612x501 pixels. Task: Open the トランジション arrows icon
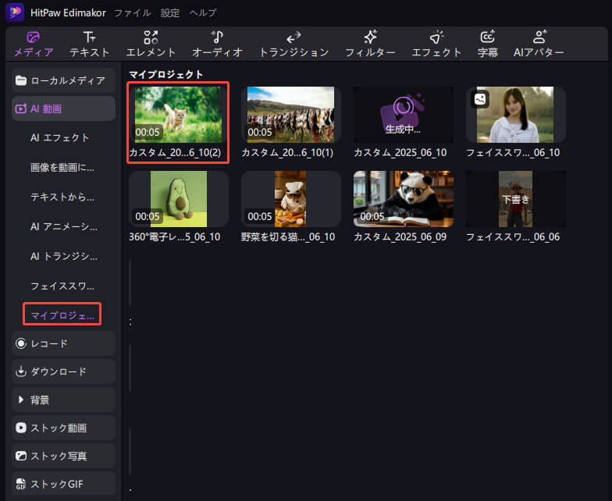pos(294,37)
